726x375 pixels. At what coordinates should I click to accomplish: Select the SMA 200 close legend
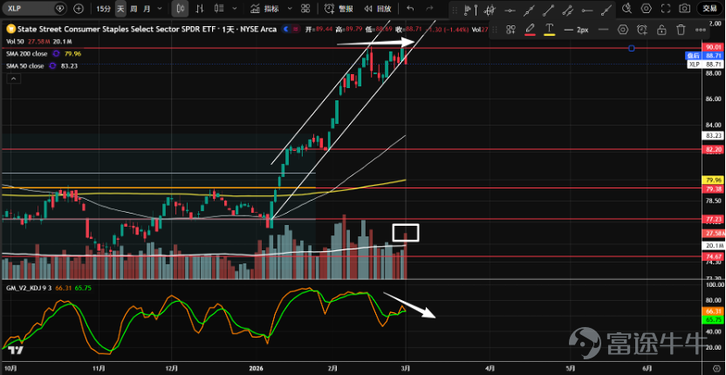(x=26, y=54)
